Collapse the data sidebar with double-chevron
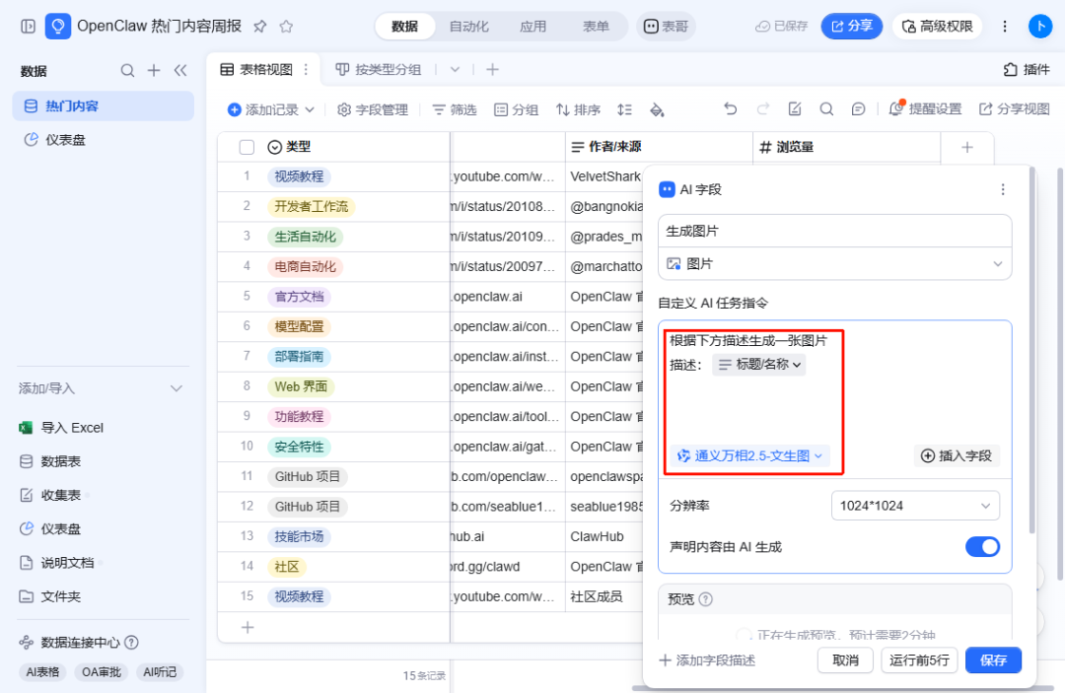Screen dimensions: 1065x693 (180, 71)
